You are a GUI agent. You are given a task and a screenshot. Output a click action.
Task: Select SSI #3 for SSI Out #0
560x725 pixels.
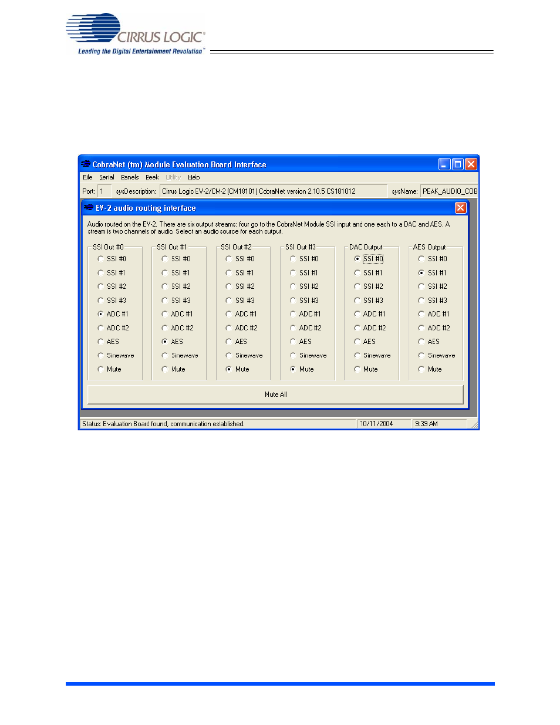click(112, 301)
